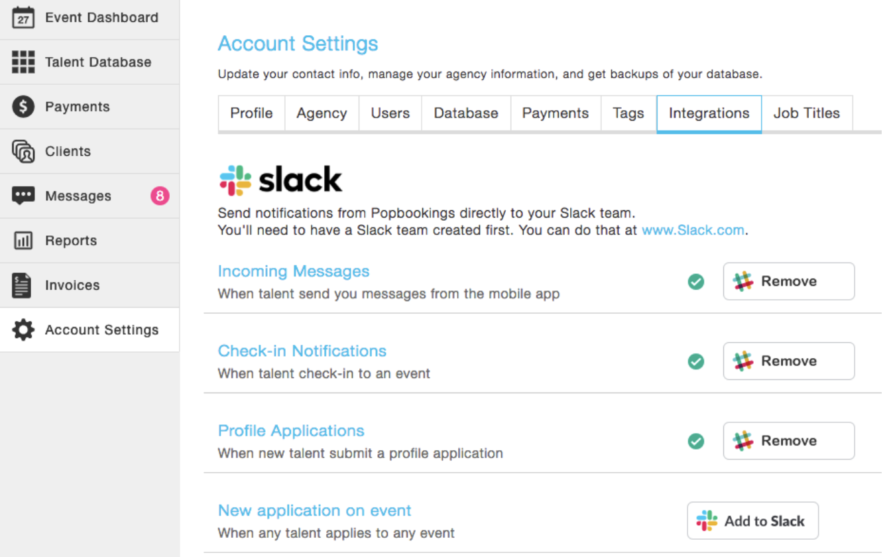This screenshot has width=887, height=557.
Task: Open the Event Dashboard calendar icon
Action: (23, 18)
